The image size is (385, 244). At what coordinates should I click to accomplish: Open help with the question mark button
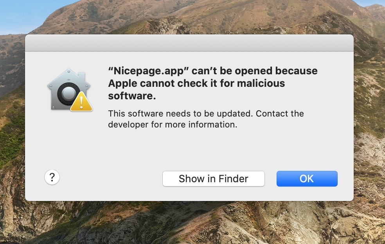click(52, 177)
